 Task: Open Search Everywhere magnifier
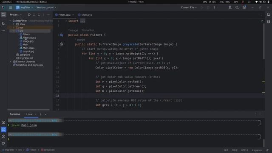tap(237, 8)
